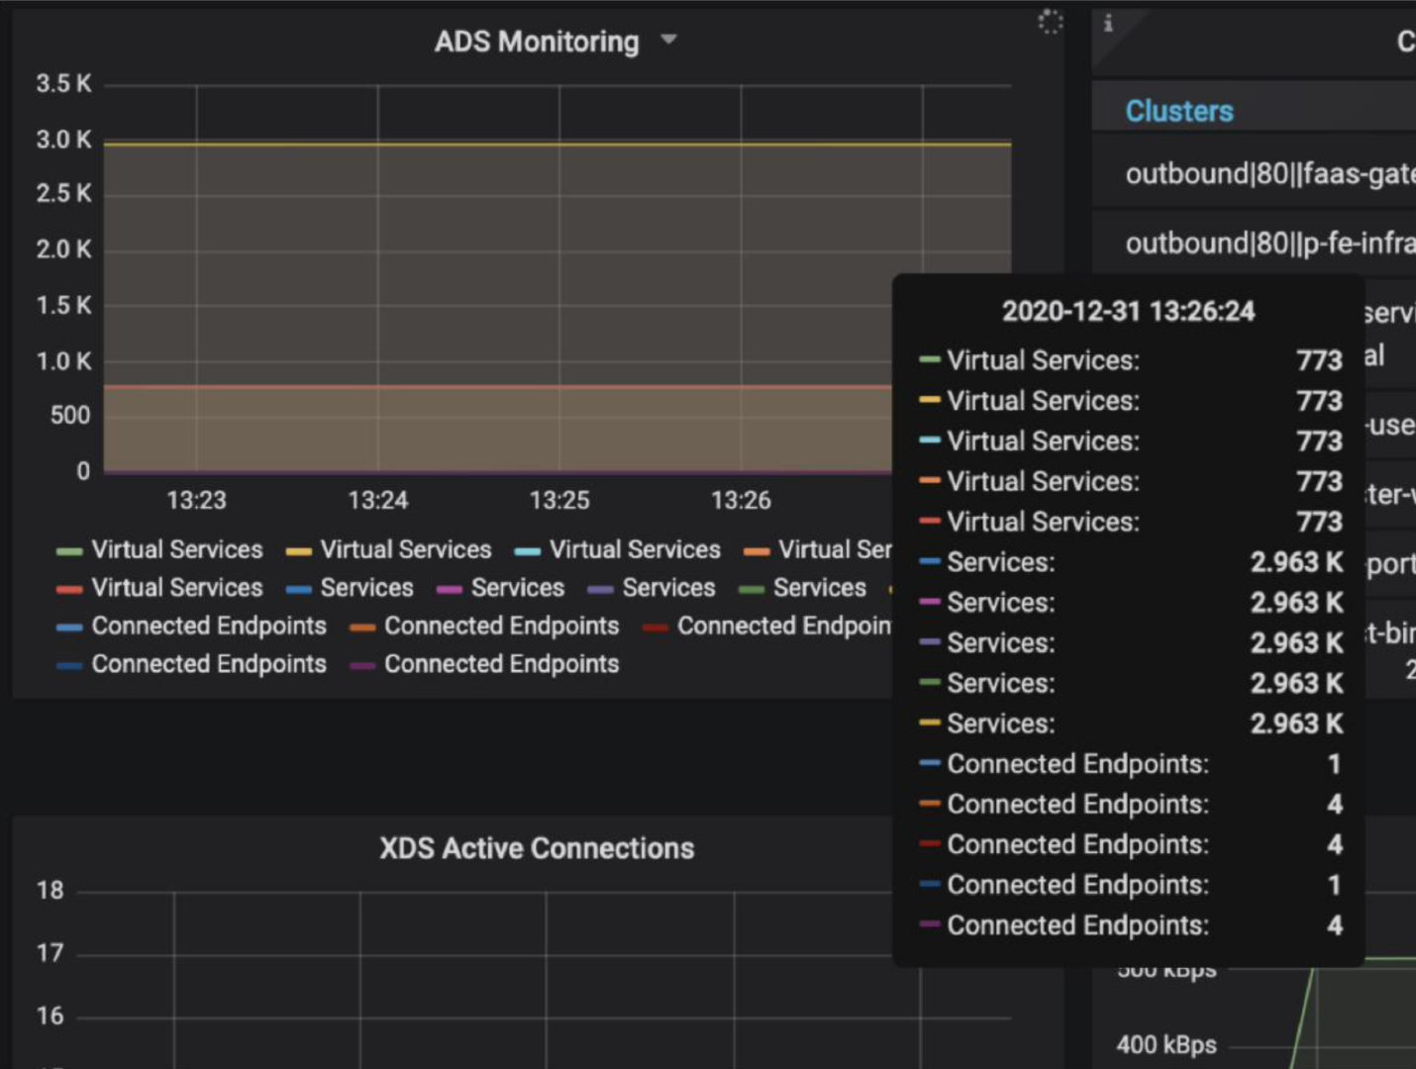
Task: Pick color swatch of the green Services legend
Action: coord(752,590)
